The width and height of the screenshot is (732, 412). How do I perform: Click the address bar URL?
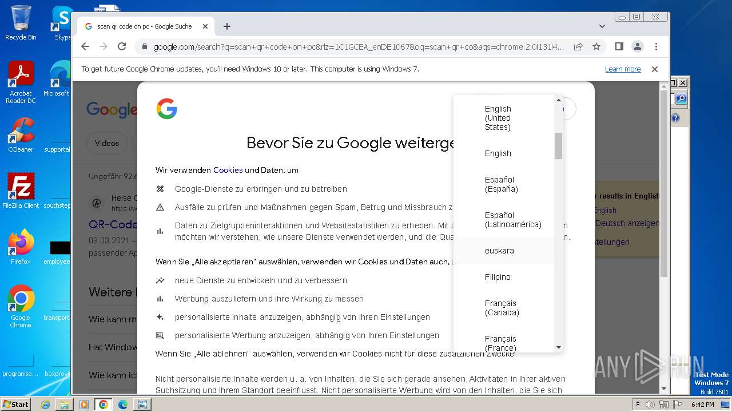point(359,46)
